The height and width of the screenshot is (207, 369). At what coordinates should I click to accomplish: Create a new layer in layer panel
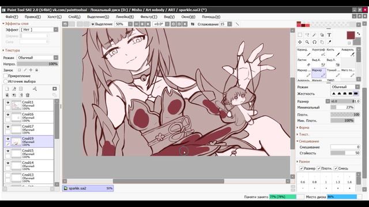pos(7,89)
